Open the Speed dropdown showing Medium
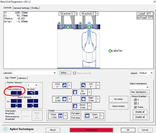 tap(146, 73)
